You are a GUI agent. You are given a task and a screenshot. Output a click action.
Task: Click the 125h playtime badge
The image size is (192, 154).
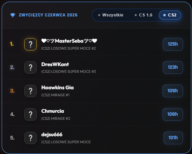click(173, 44)
